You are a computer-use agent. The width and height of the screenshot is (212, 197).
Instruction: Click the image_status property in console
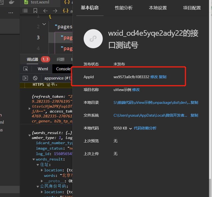pos(49,148)
